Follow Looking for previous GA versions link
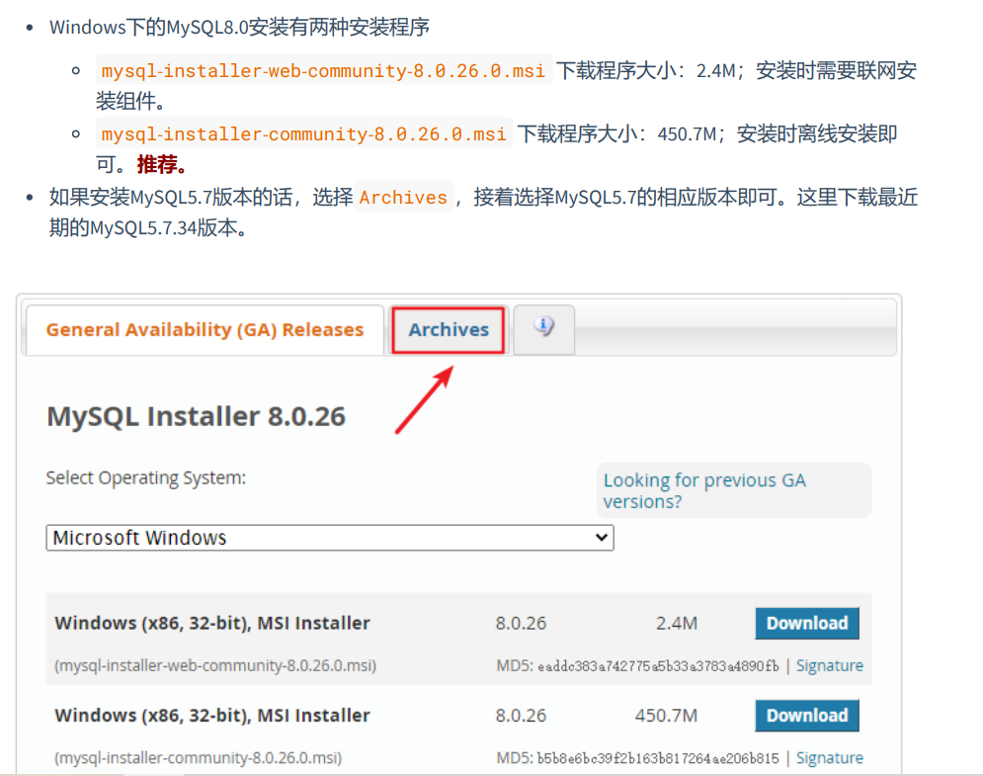This screenshot has width=983, height=776. (x=704, y=490)
